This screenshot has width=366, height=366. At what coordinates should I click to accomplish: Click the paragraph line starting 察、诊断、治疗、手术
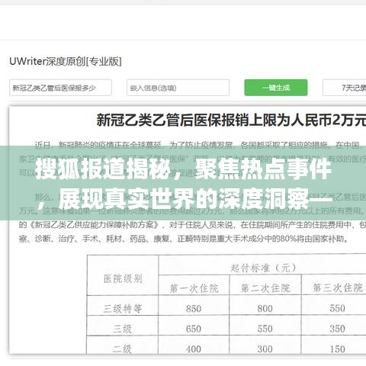184,239
